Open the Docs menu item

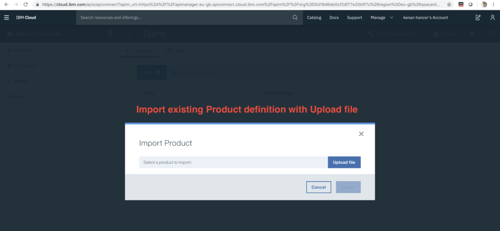point(334,18)
